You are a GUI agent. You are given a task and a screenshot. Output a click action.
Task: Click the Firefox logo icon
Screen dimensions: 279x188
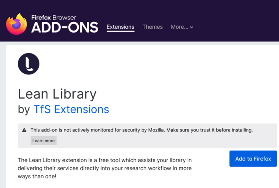click(16, 24)
